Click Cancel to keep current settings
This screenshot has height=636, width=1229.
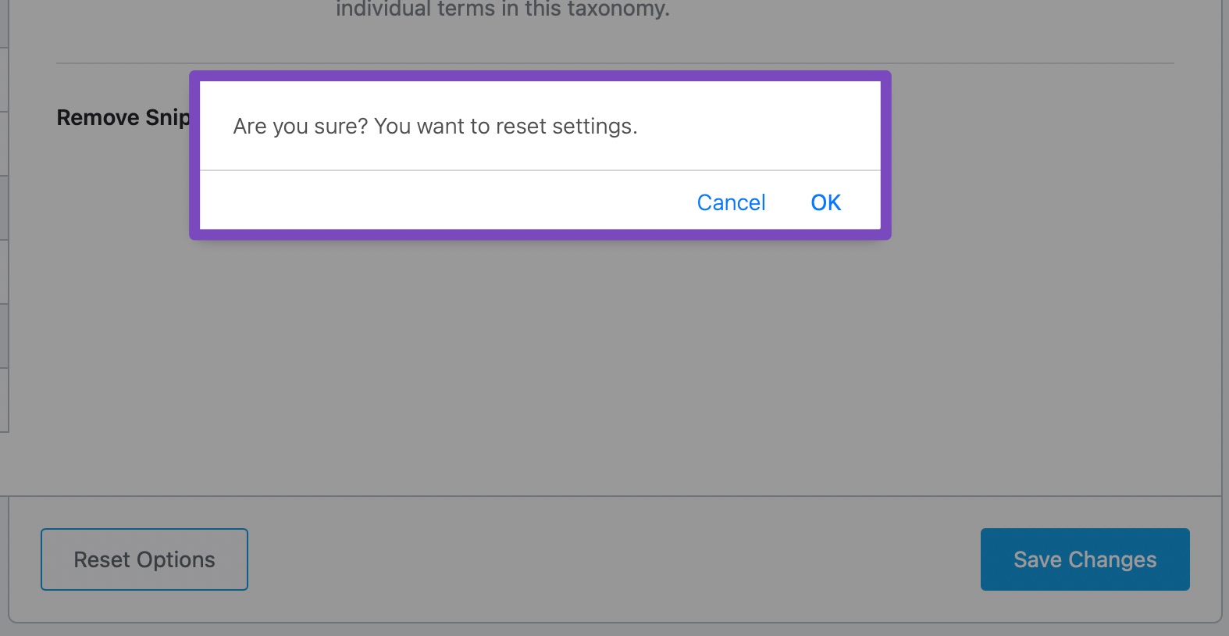click(730, 202)
